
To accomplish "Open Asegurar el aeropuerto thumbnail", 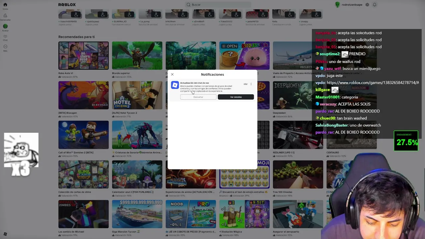I will tap(298, 214).
